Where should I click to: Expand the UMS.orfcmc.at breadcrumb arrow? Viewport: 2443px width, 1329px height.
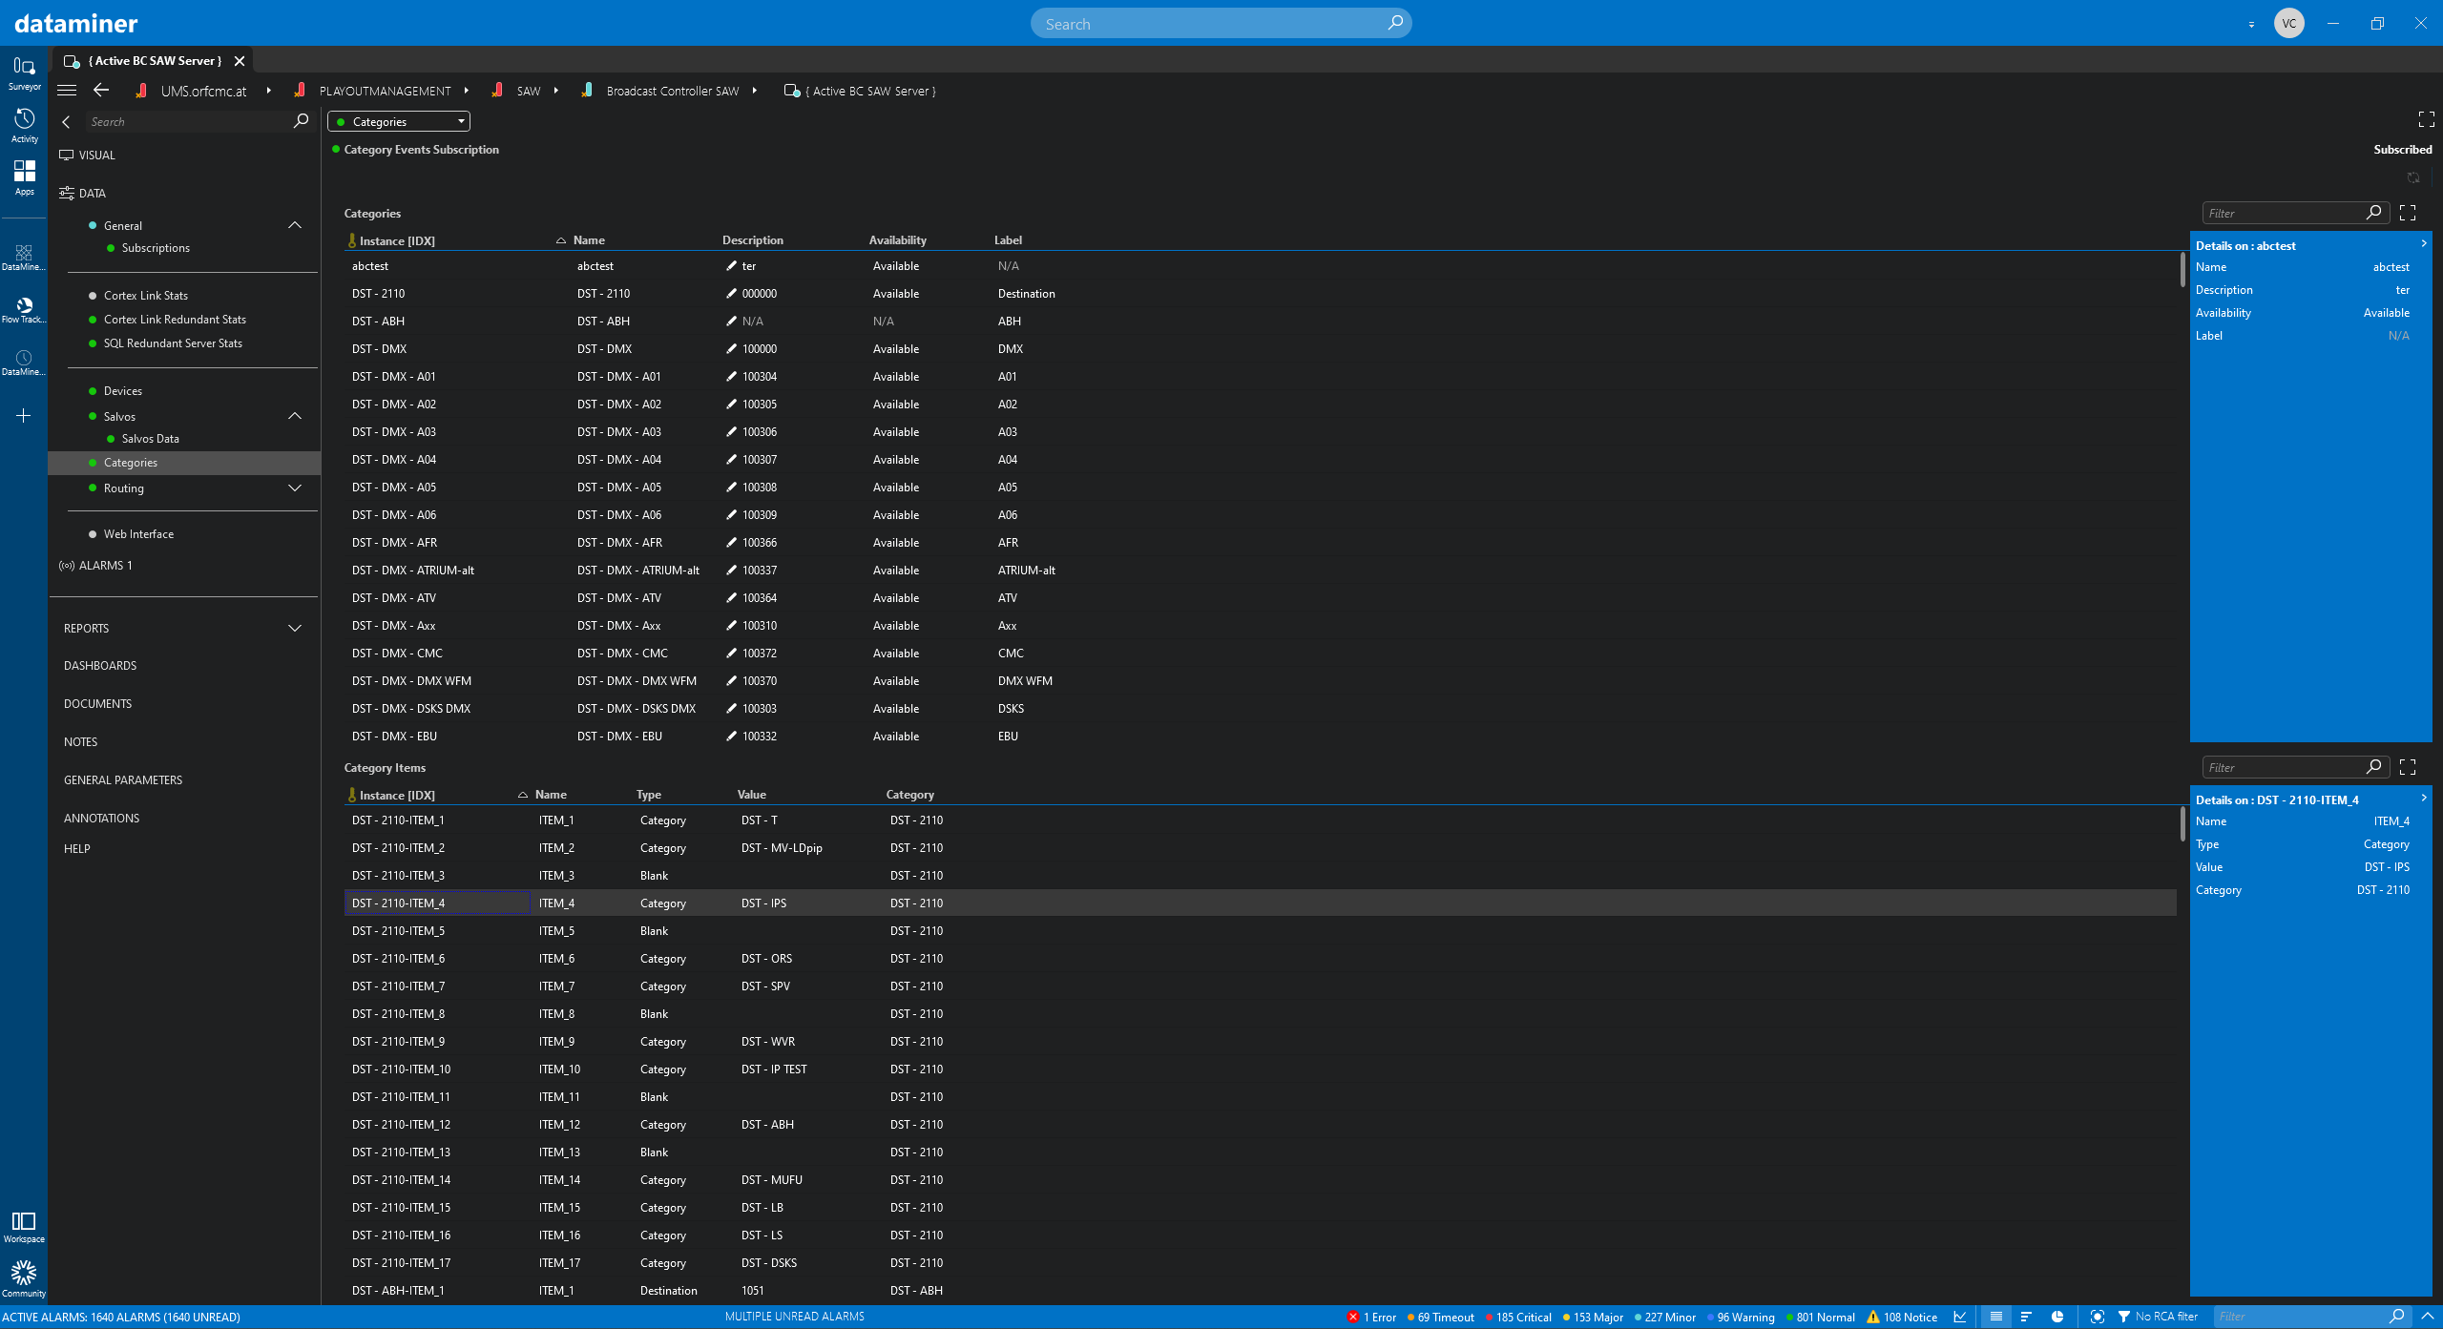[268, 91]
